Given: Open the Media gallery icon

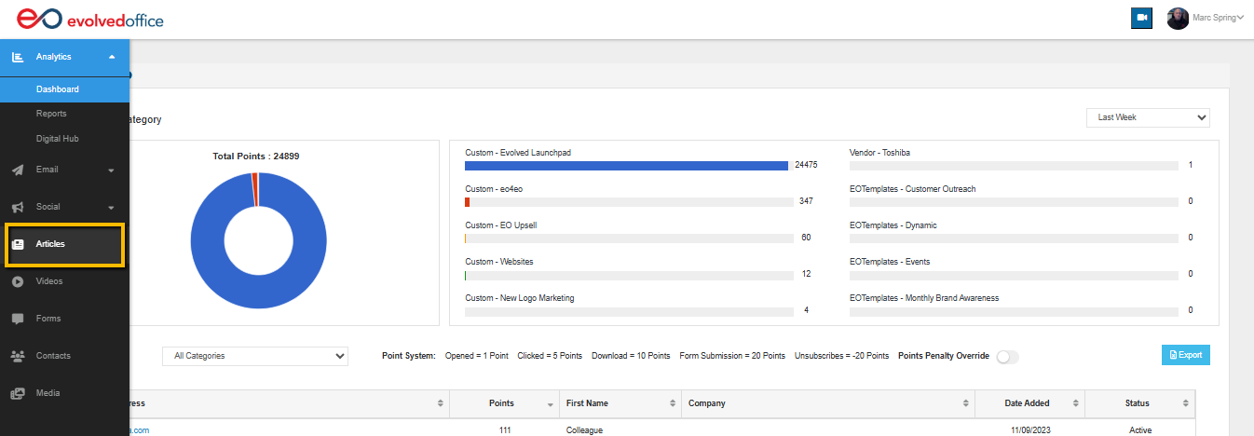Looking at the screenshot, I should (x=17, y=393).
